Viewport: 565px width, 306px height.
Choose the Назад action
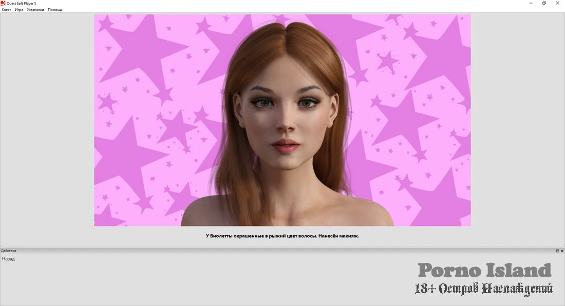[8, 259]
